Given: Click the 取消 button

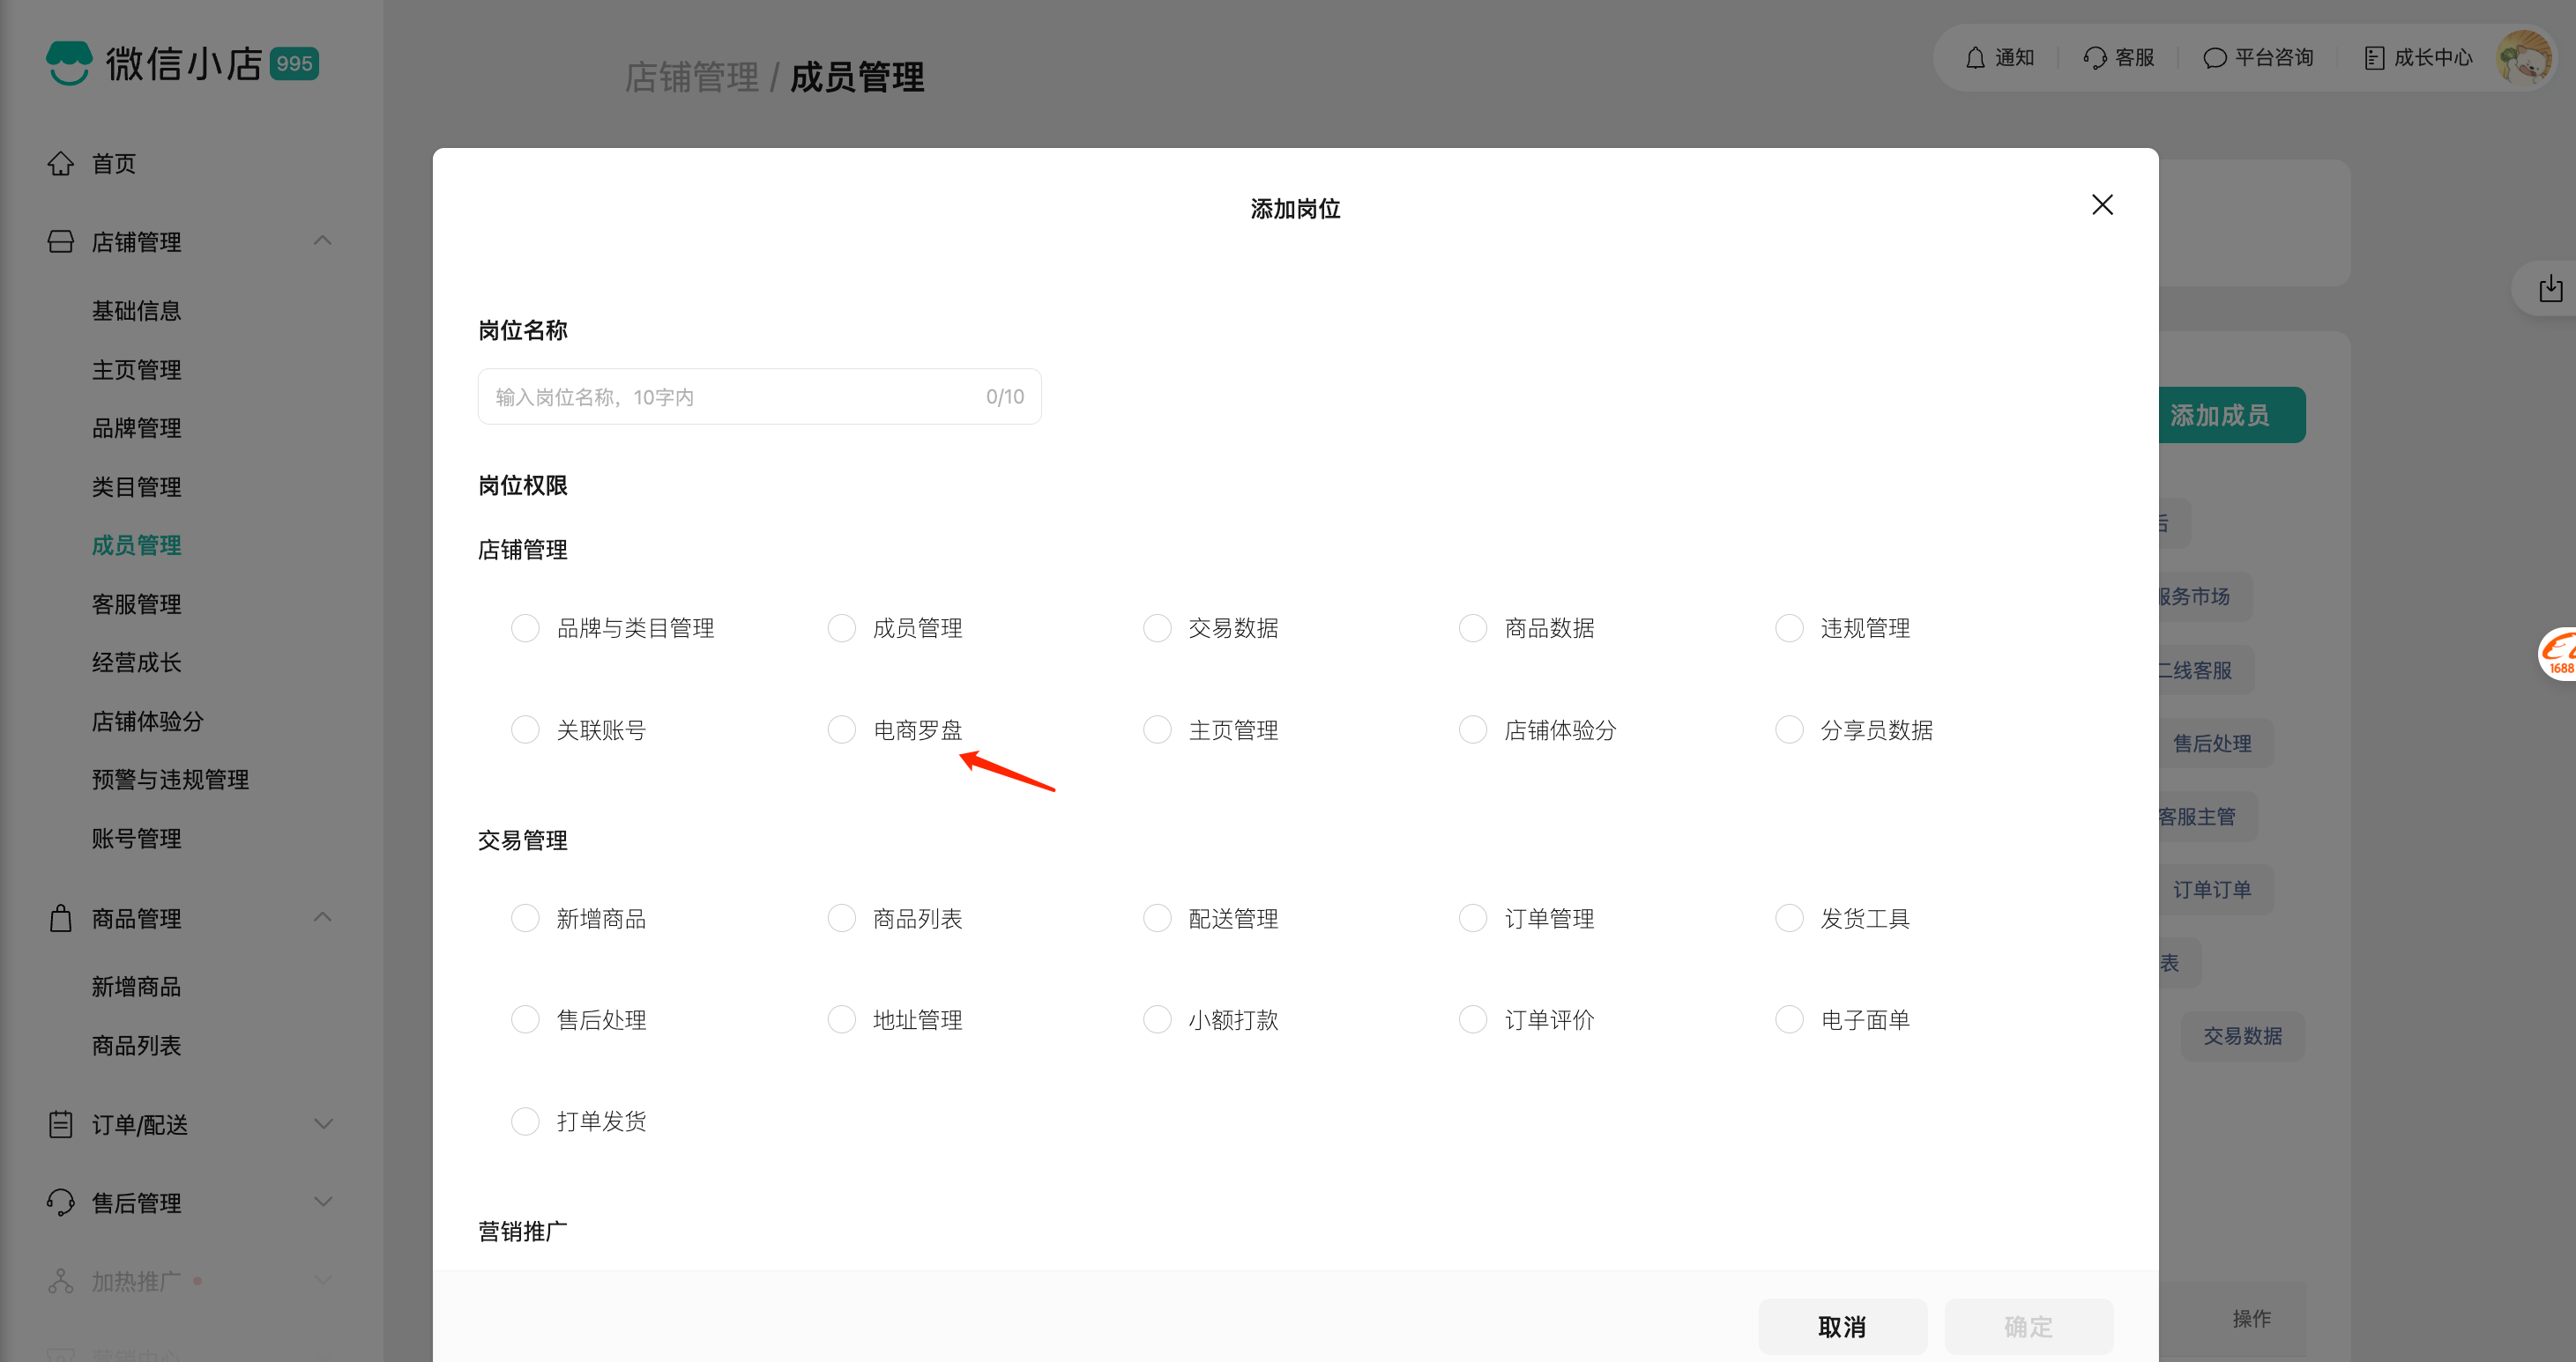Looking at the screenshot, I should pyautogui.click(x=1842, y=1326).
